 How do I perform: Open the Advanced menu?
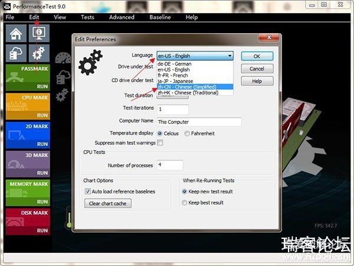(122, 17)
